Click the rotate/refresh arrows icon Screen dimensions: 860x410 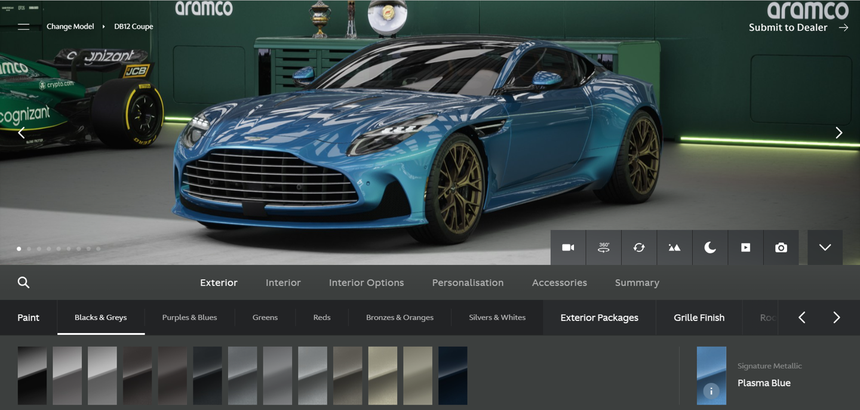pos(639,248)
